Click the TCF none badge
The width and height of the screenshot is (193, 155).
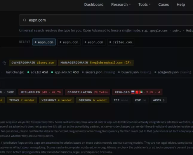pyautogui.click(x=121, y=100)
